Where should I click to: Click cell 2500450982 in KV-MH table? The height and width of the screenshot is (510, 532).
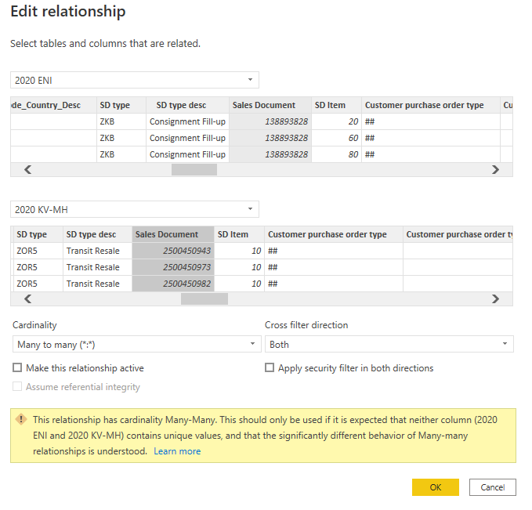[x=173, y=284]
